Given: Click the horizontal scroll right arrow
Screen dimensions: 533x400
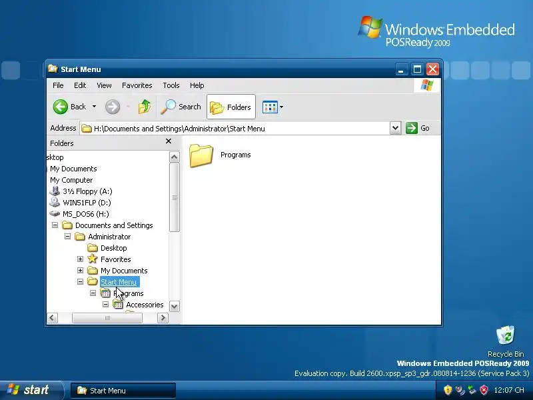Looking at the screenshot, I should click(x=163, y=318).
